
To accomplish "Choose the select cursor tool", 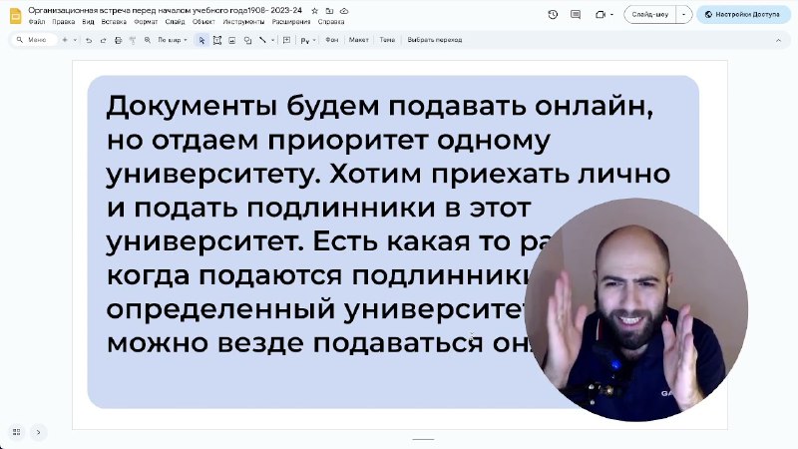I will (202, 40).
